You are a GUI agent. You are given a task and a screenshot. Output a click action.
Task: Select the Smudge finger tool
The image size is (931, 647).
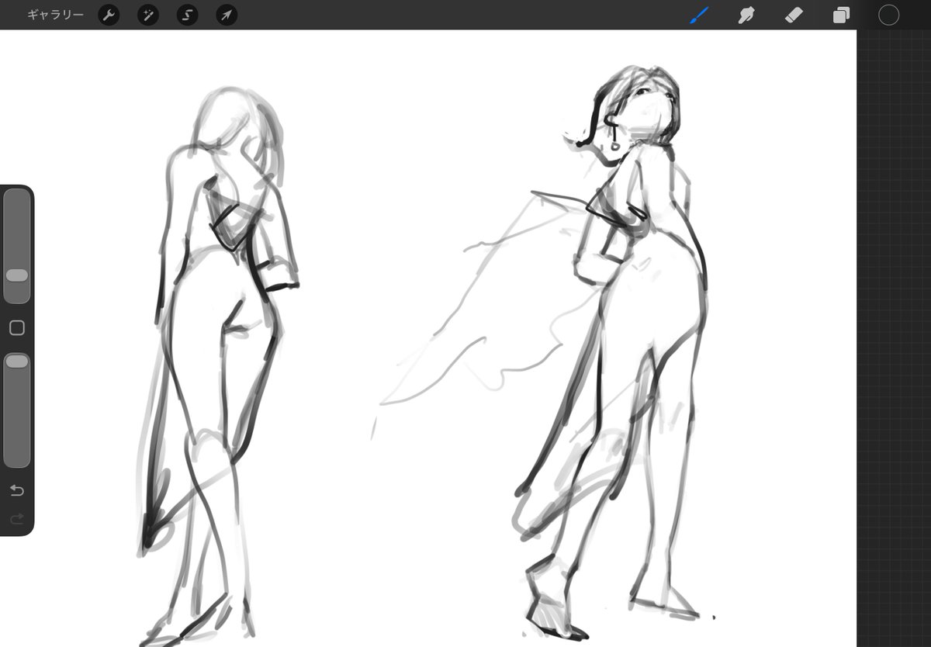tap(746, 15)
